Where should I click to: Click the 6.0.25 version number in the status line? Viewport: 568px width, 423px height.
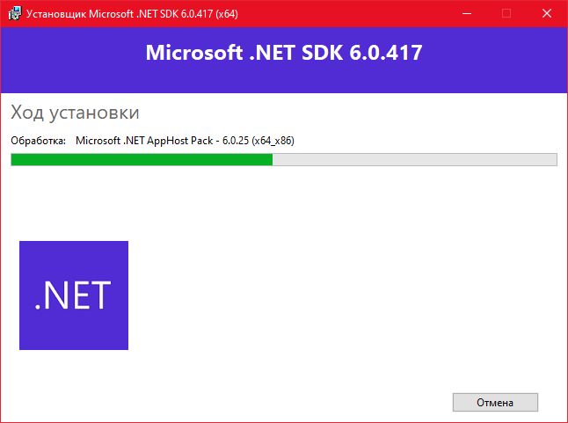[235, 141]
